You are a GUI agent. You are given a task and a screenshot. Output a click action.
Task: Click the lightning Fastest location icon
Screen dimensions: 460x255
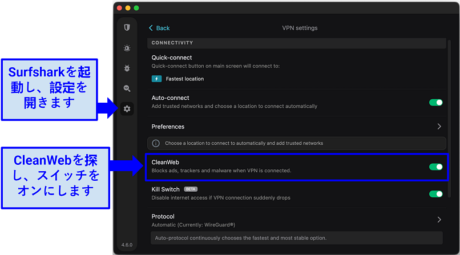click(156, 79)
